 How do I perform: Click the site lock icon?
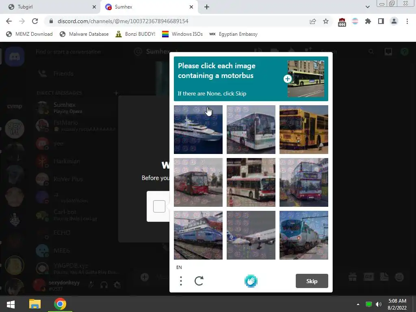51,21
